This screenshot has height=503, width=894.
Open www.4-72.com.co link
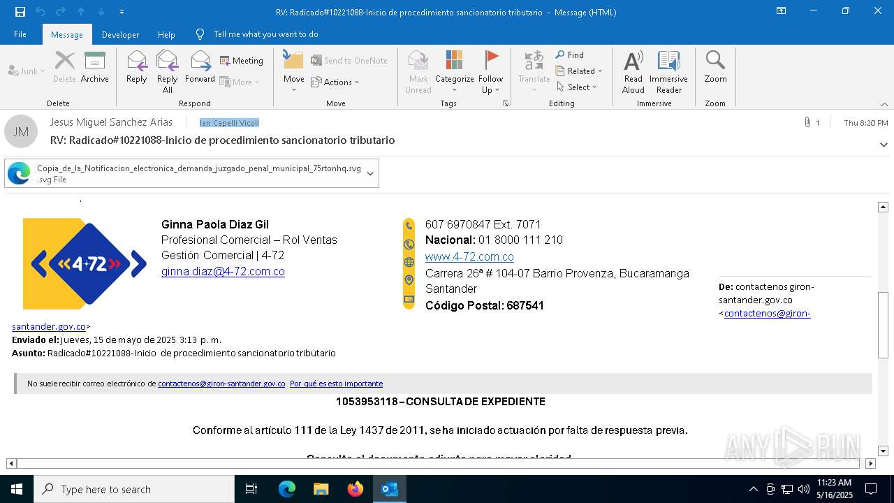pos(469,256)
